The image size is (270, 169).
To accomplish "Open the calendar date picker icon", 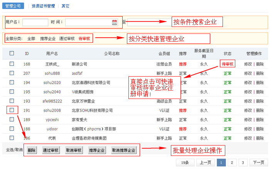I will coord(115,22).
